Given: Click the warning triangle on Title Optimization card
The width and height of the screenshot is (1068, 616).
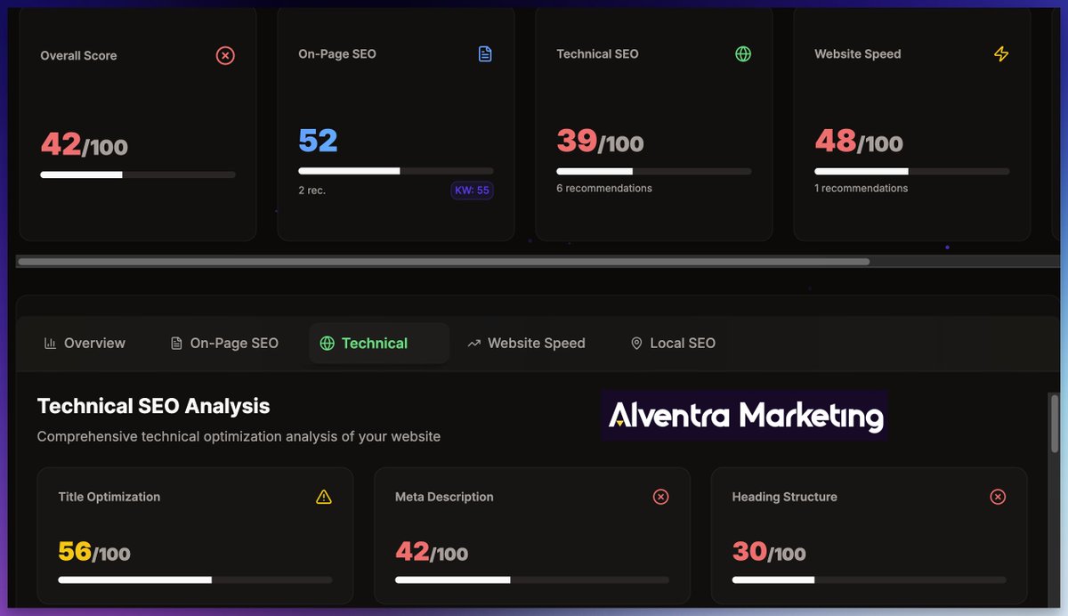Looking at the screenshot, I should [x=323, y=497].
